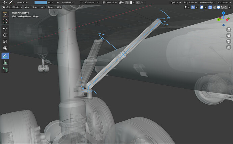Open the editor type selector

[4, 2]
